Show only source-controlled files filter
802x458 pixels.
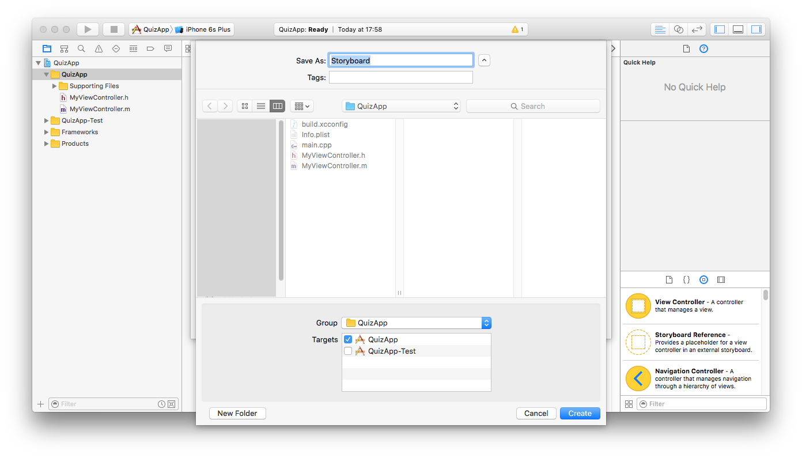click(x=171, y=404)
